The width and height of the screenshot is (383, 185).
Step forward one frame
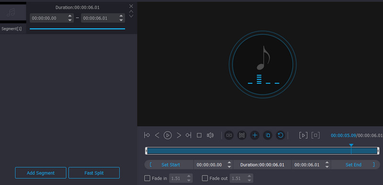[179, 135]
